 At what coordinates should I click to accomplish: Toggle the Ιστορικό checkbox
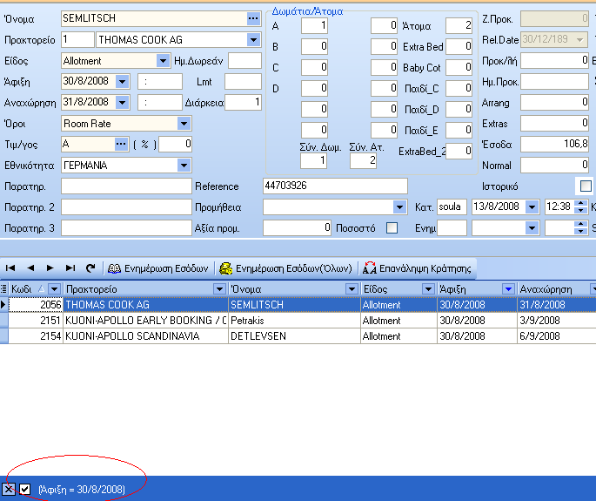point(586,186)
